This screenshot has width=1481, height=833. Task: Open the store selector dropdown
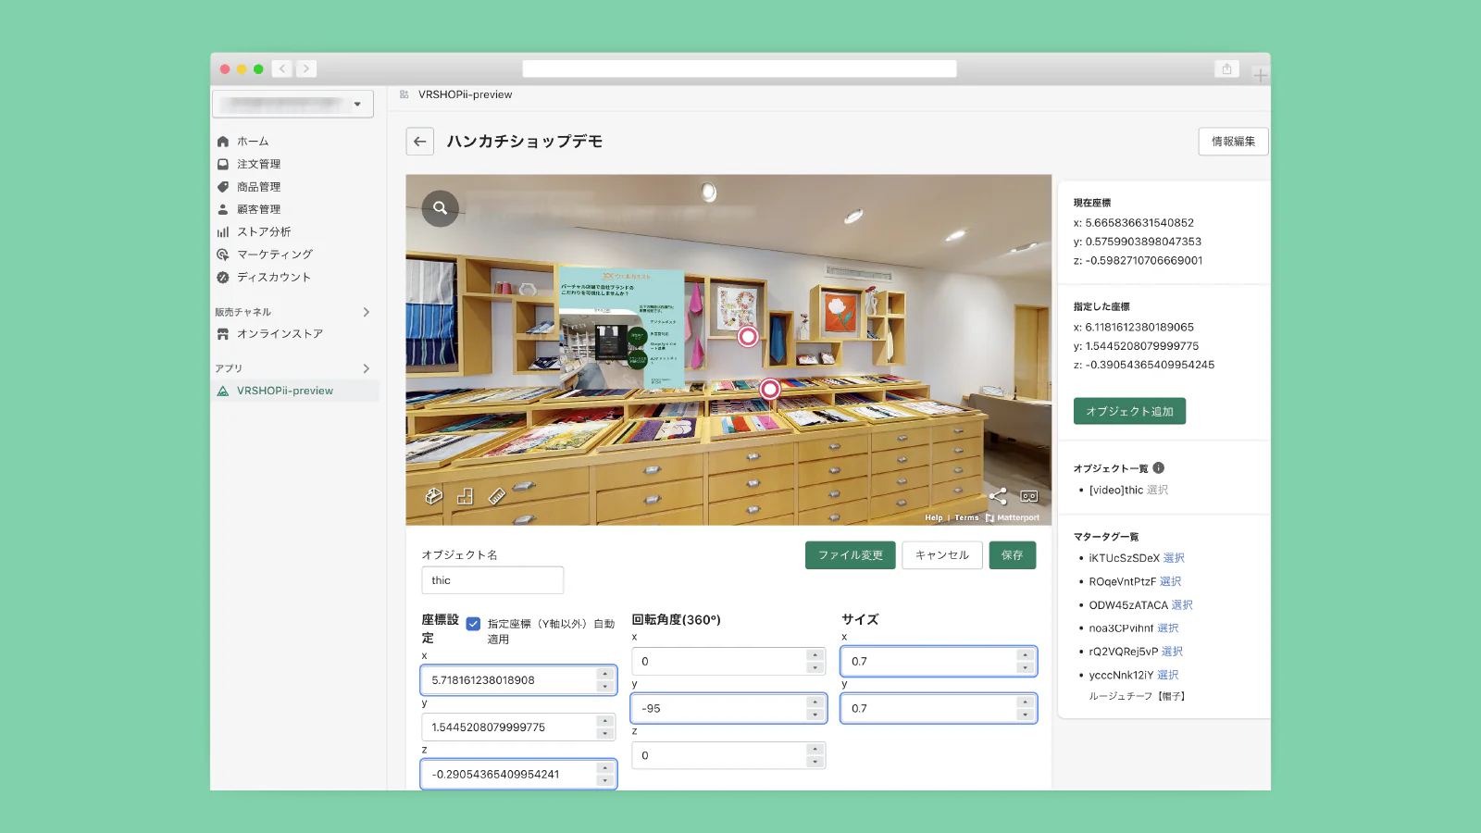click(292, 104)
